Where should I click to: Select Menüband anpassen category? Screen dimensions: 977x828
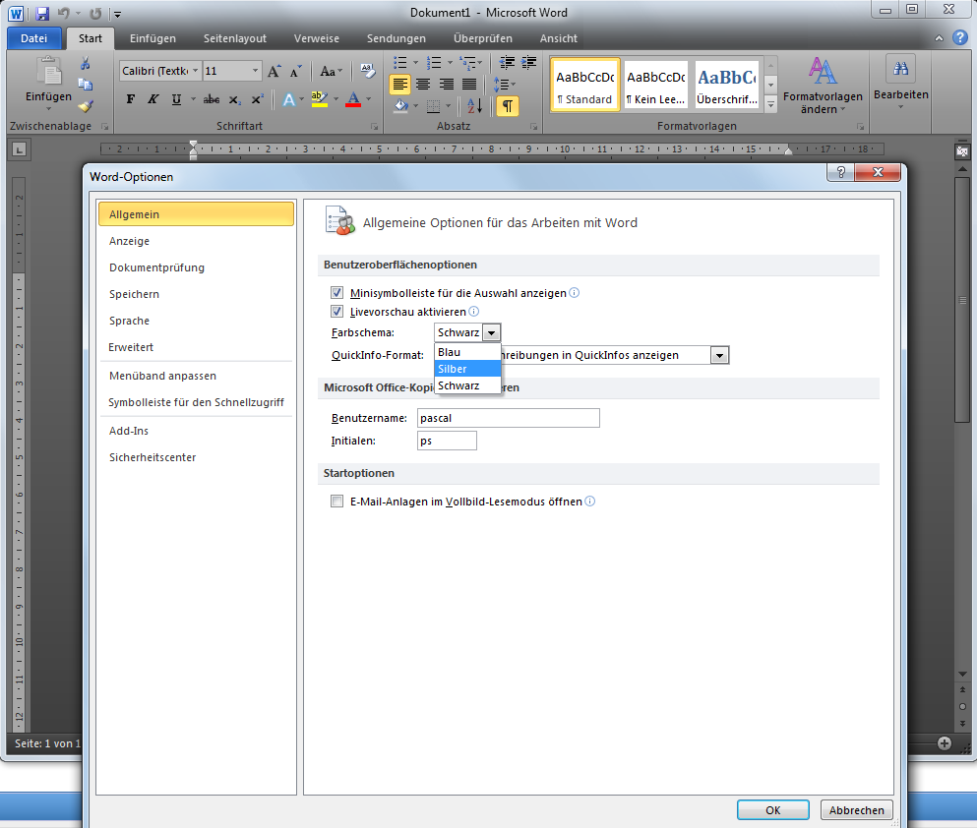pyautogui.click(x=196, y=376)
